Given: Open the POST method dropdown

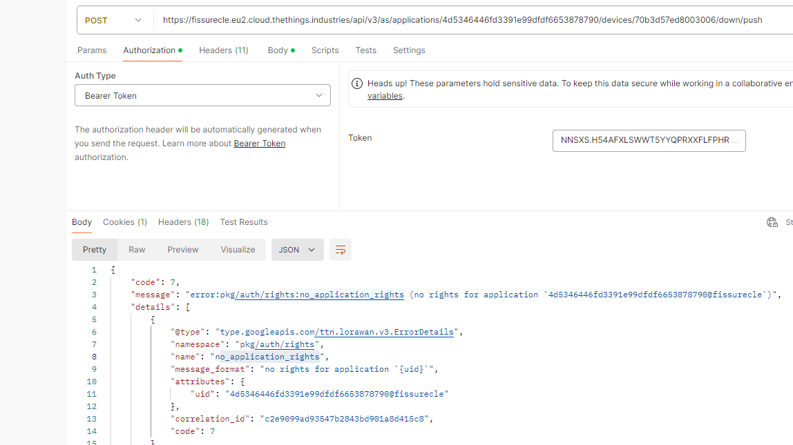Looking at the screenshot, I should [x=113, y=20].
